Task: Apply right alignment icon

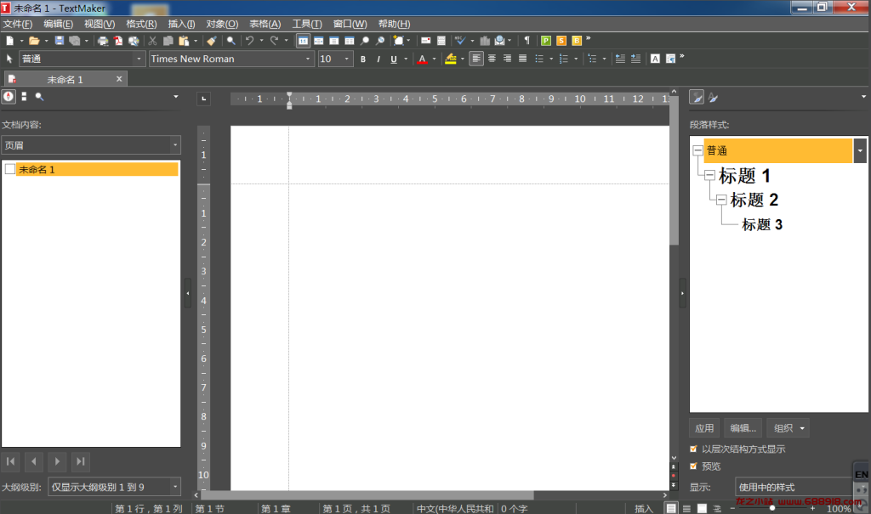Action: 507,59
